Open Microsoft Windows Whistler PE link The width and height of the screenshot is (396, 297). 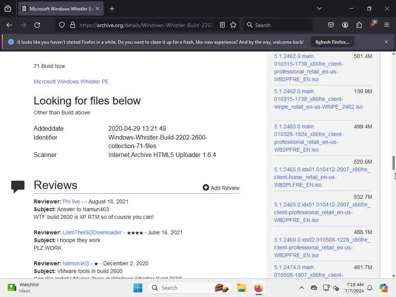[x=71, y=82]
